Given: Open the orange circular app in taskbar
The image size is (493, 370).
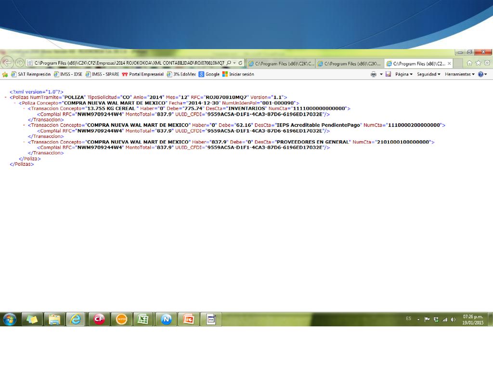Looking at the screenshot, I should [x=121, y=319].
